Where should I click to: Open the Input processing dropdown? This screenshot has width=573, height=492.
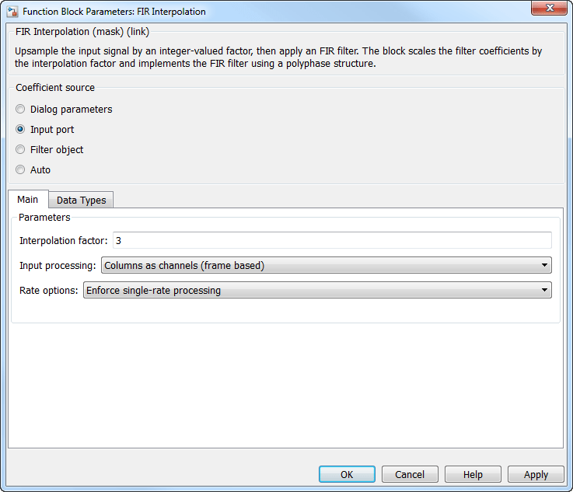click(x=326, y=266)
